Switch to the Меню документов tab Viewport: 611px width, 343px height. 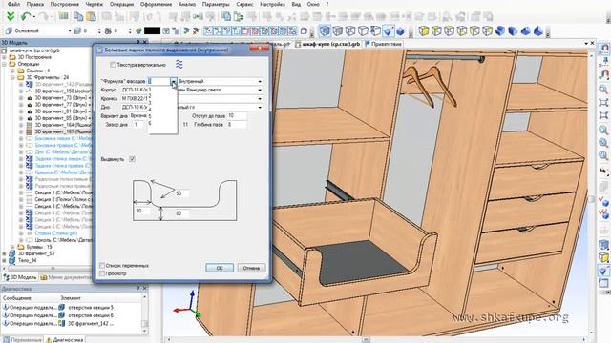click(x=66, y=277)
